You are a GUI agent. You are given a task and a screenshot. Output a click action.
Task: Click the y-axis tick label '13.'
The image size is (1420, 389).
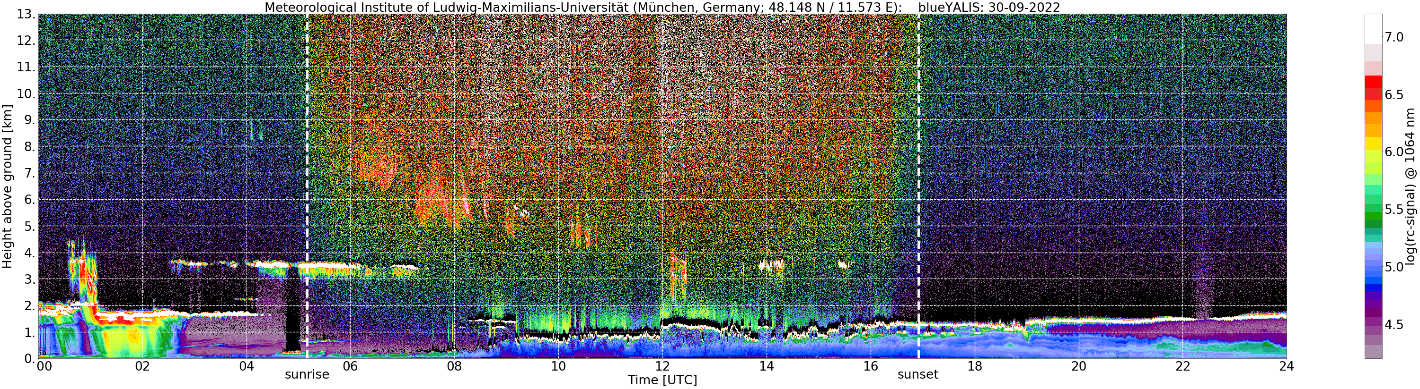[26, 14]
